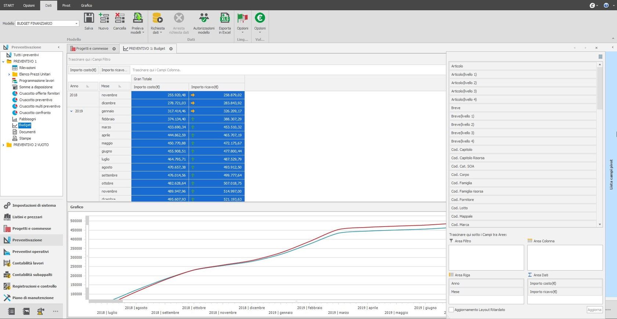Click the Cancella model icon
The image size is (617, 319).
coord(119,18)
